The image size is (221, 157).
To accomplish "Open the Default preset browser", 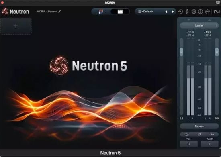I will 147,12.
